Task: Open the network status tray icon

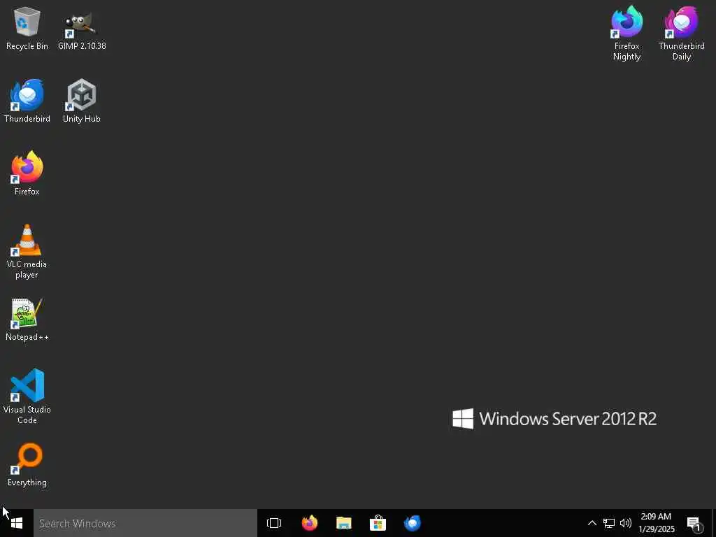Action: (609, 523)
